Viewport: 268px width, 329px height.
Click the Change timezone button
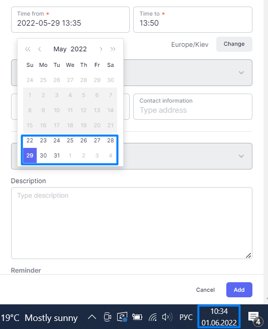click(234, 44)
